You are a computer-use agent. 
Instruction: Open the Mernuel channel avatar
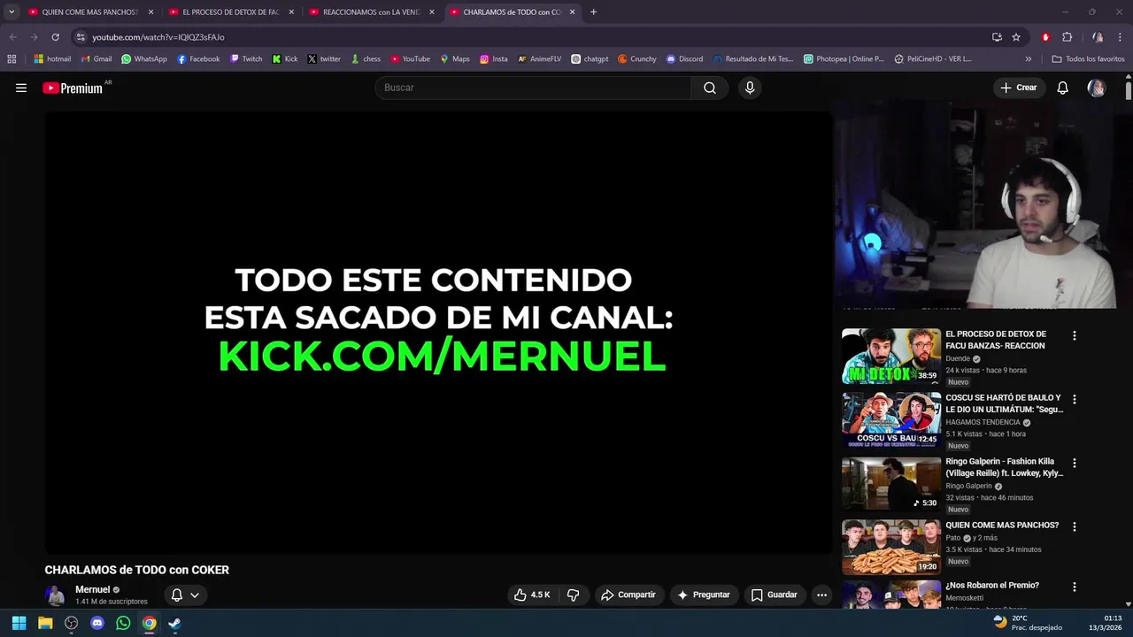click(x=56, y=595)
